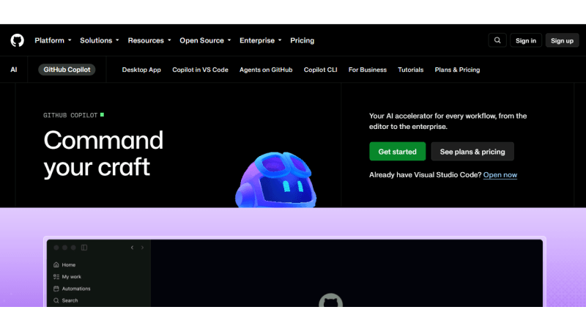Expand the Platform dropdown menu
Viewport: 586px width, 326px height.
(53, 40)
